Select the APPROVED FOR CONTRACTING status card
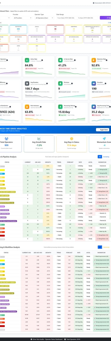Viewport: 111px width, 341px height. 92,39
